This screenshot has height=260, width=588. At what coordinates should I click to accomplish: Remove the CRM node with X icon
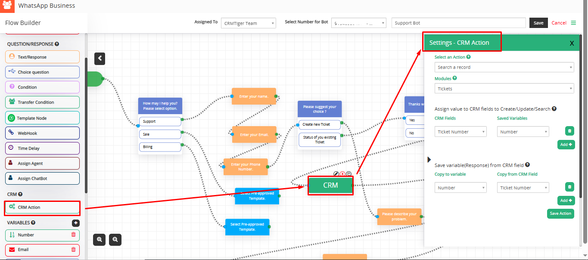pyautogui.click(x=342, y=174)
